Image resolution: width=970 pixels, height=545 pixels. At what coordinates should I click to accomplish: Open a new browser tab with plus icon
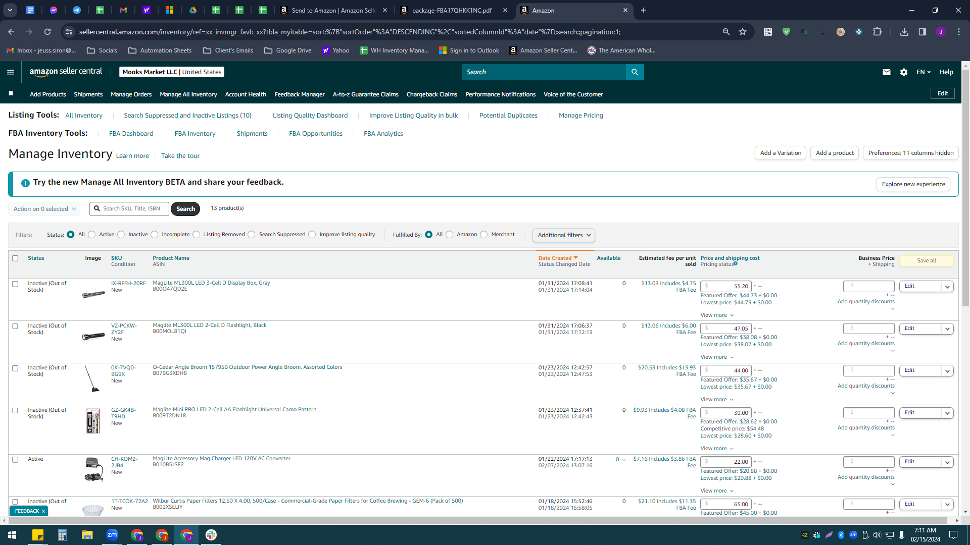644,10
